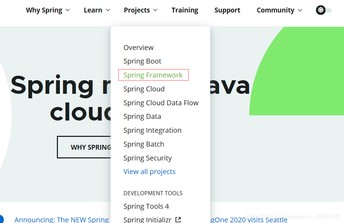This screenshot has width=344, height=223.
Task: Select Spring Boot in the Projects menu
Action: [142, 61]
